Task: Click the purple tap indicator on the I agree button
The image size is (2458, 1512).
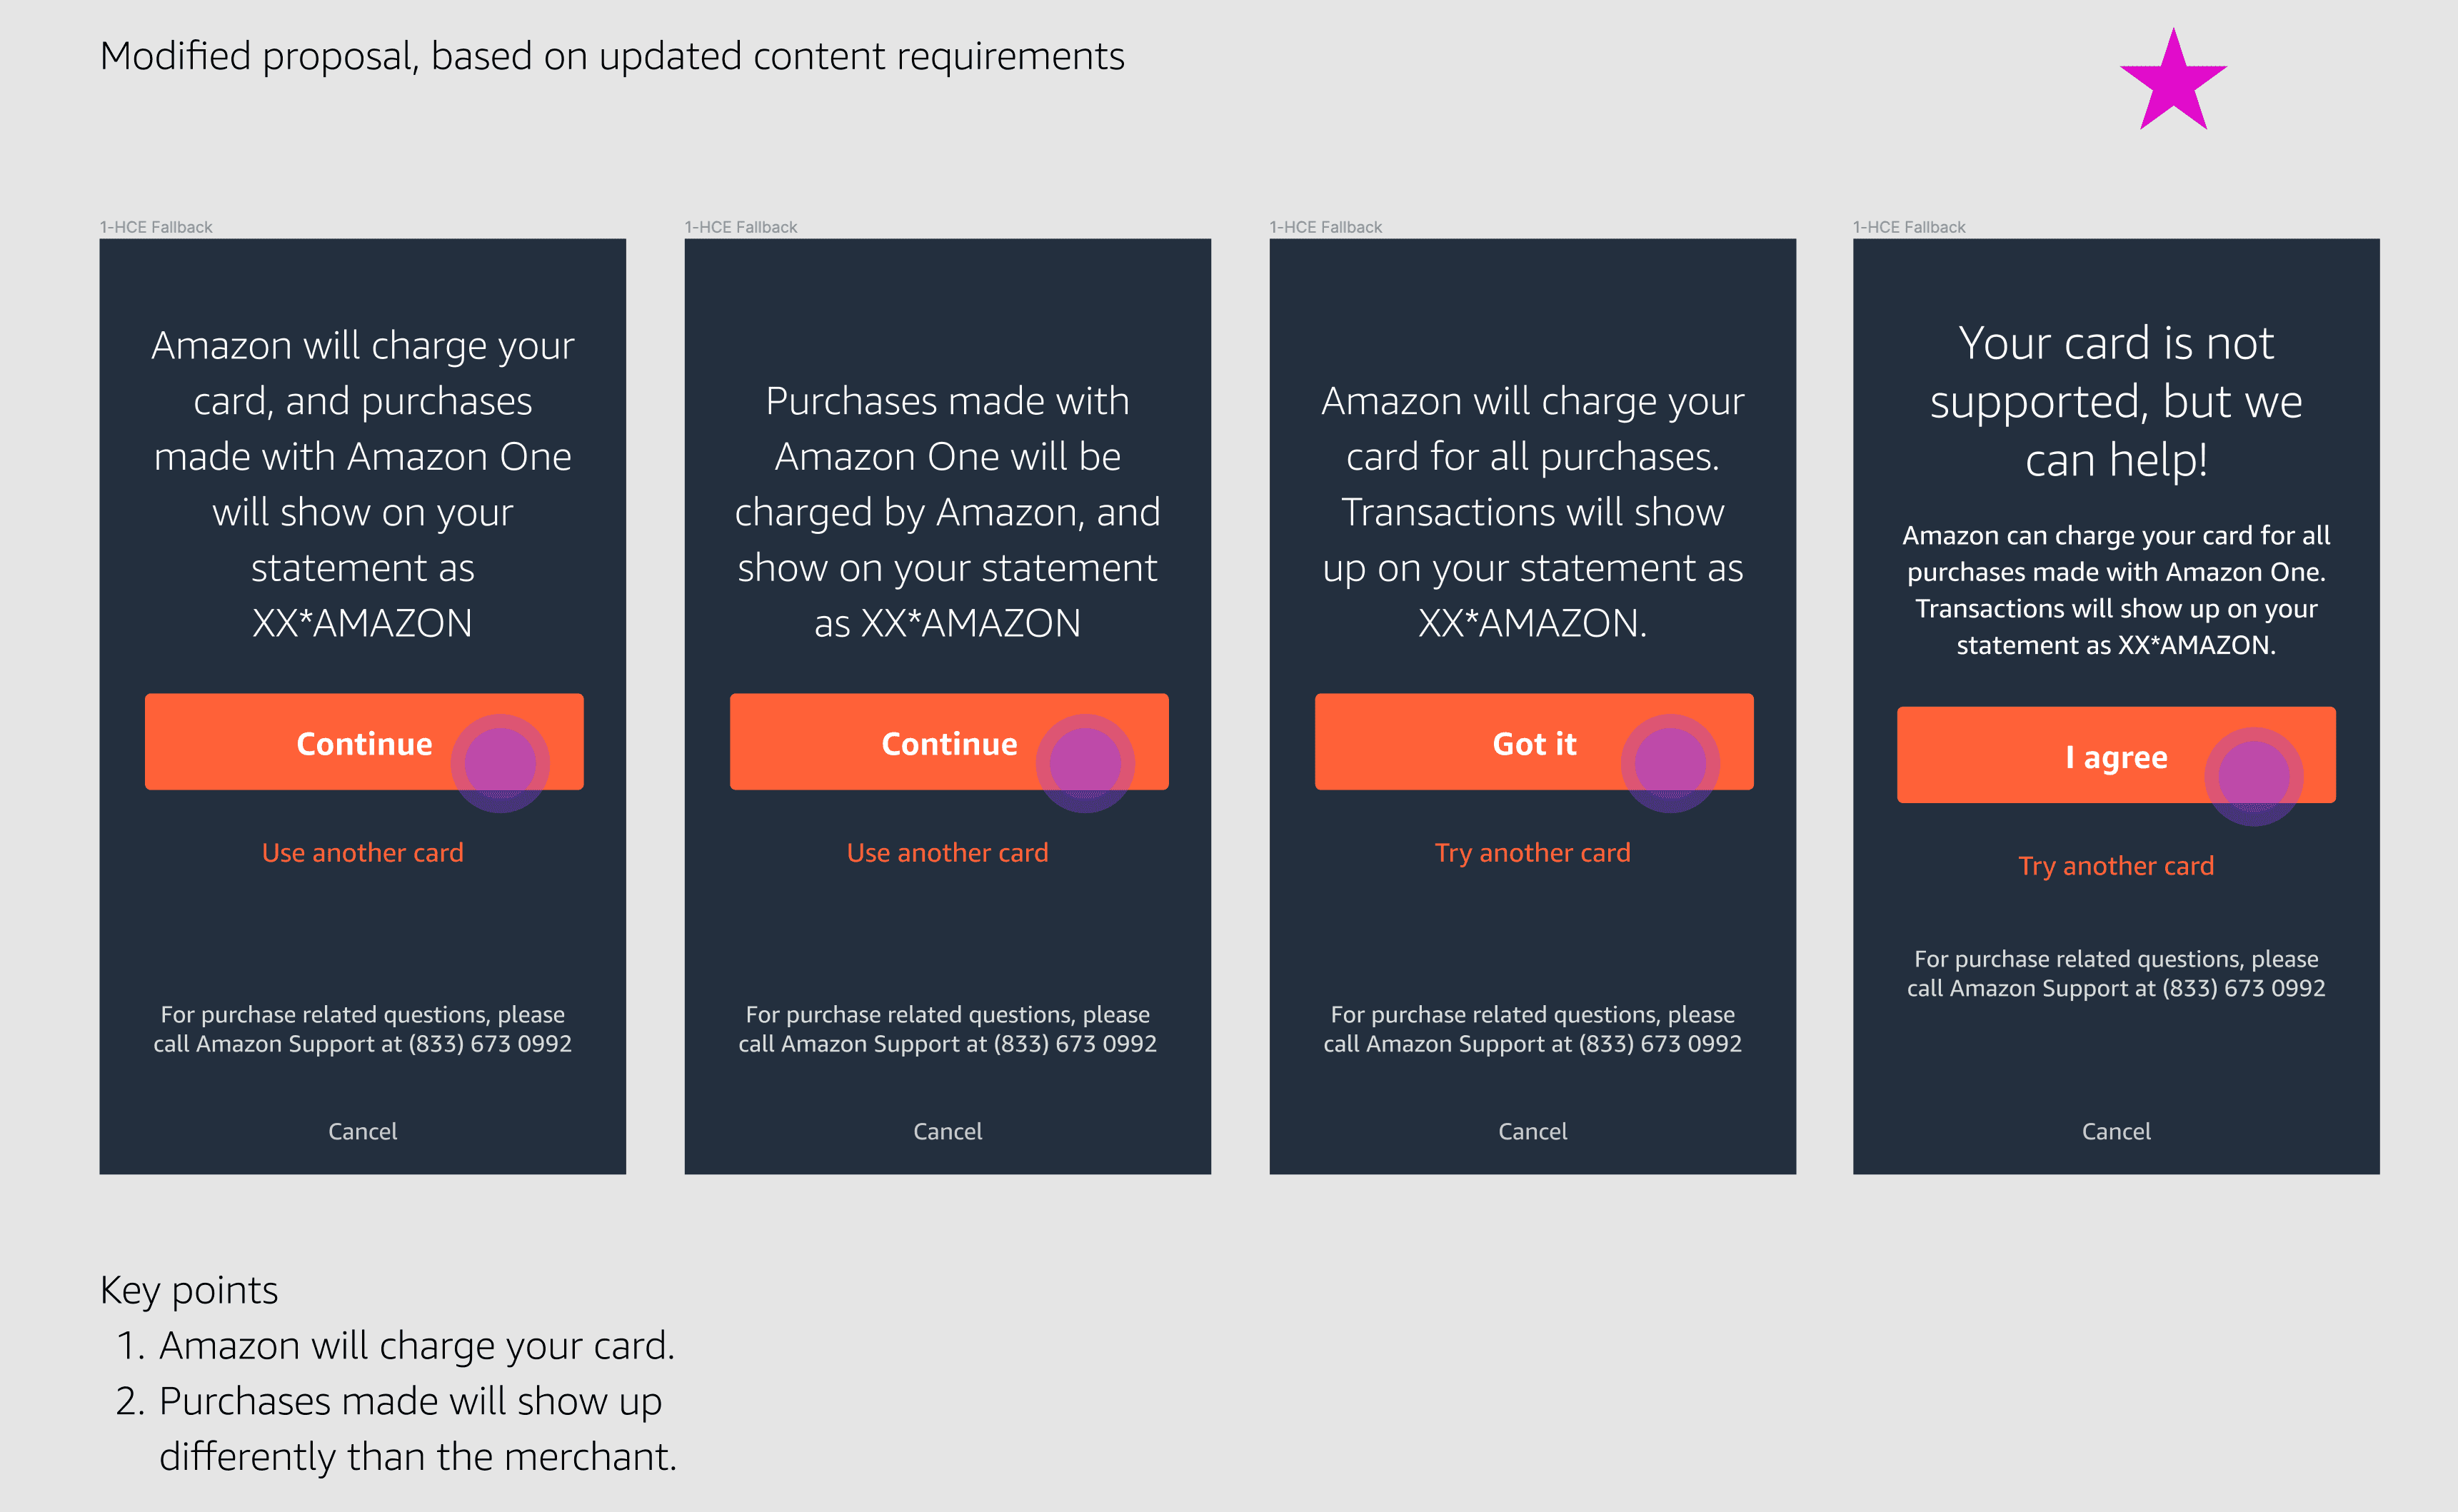Action: (2253, 776)
